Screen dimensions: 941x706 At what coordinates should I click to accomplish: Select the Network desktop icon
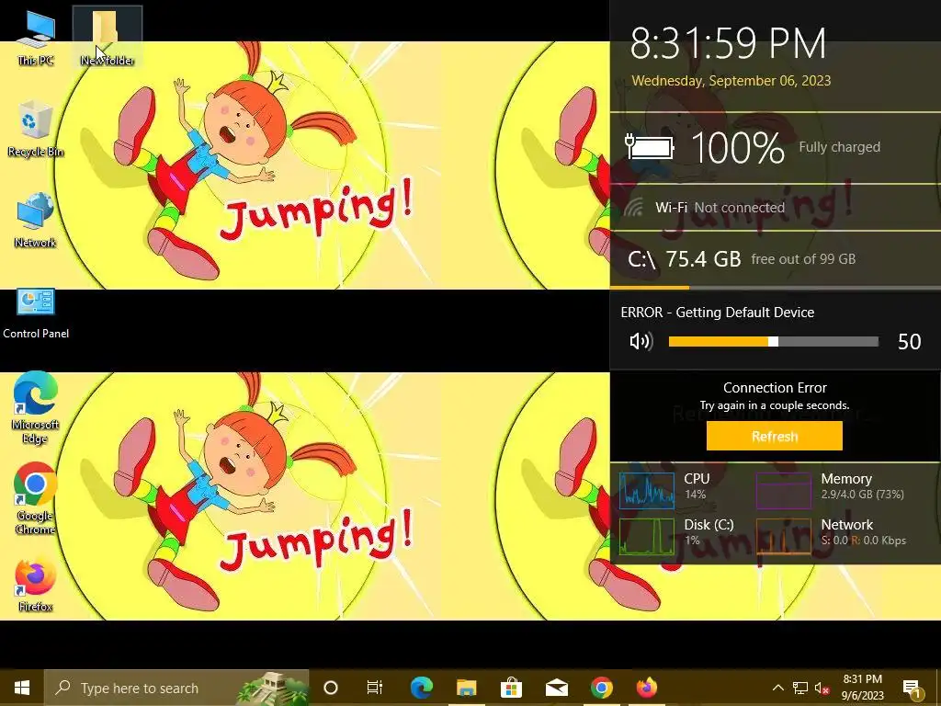[x=36, y=220]
